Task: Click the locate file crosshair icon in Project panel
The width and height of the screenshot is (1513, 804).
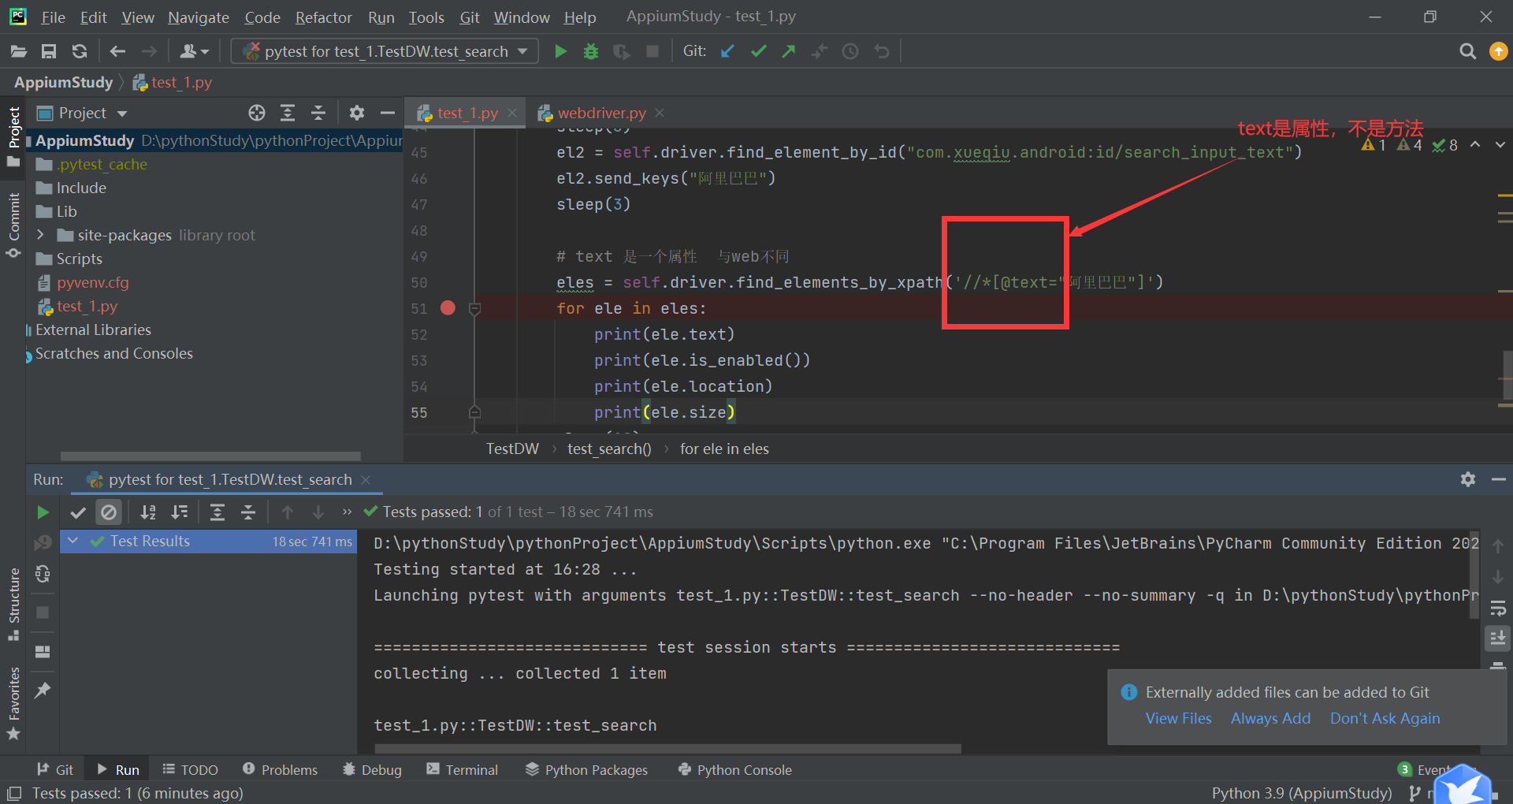Action: point(257,113)
